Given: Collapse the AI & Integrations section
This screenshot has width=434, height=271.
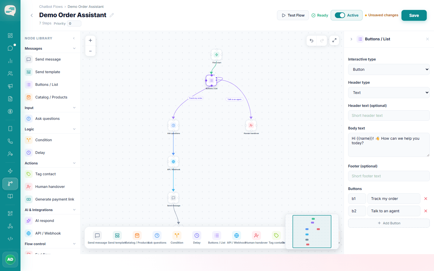Looking at the screenshot, I should pyautogui.click(x=74, y=210).
